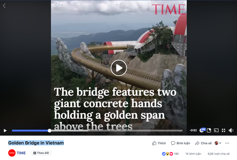
Task: Start video with the large center play button
Action: coord(118,68)
